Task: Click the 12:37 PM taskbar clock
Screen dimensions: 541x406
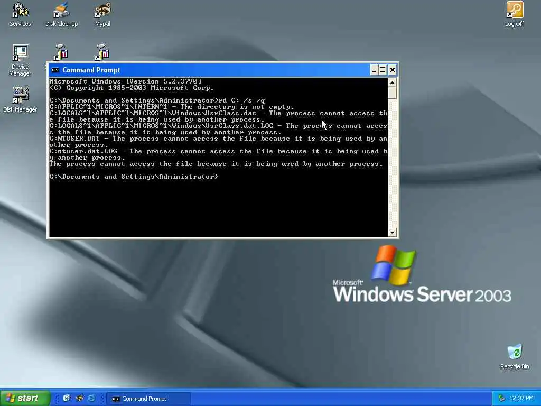Action: pos(521,399)
